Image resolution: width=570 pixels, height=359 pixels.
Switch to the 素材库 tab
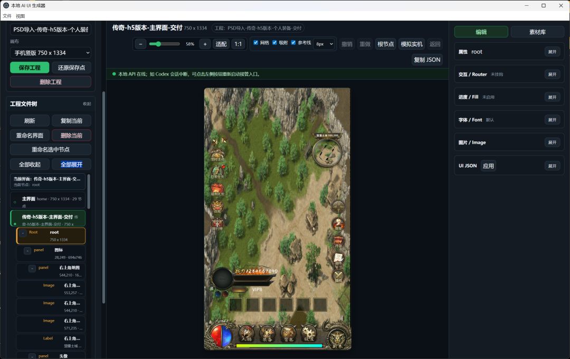tap(537, 32)
